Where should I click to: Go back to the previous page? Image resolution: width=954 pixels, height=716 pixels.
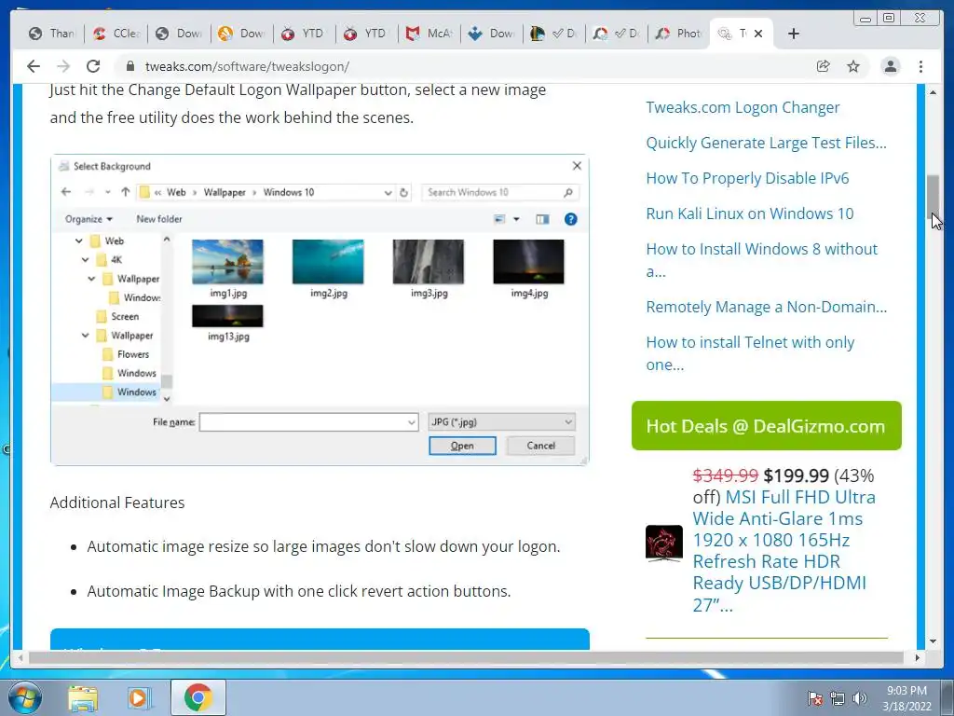coord(34,66)
